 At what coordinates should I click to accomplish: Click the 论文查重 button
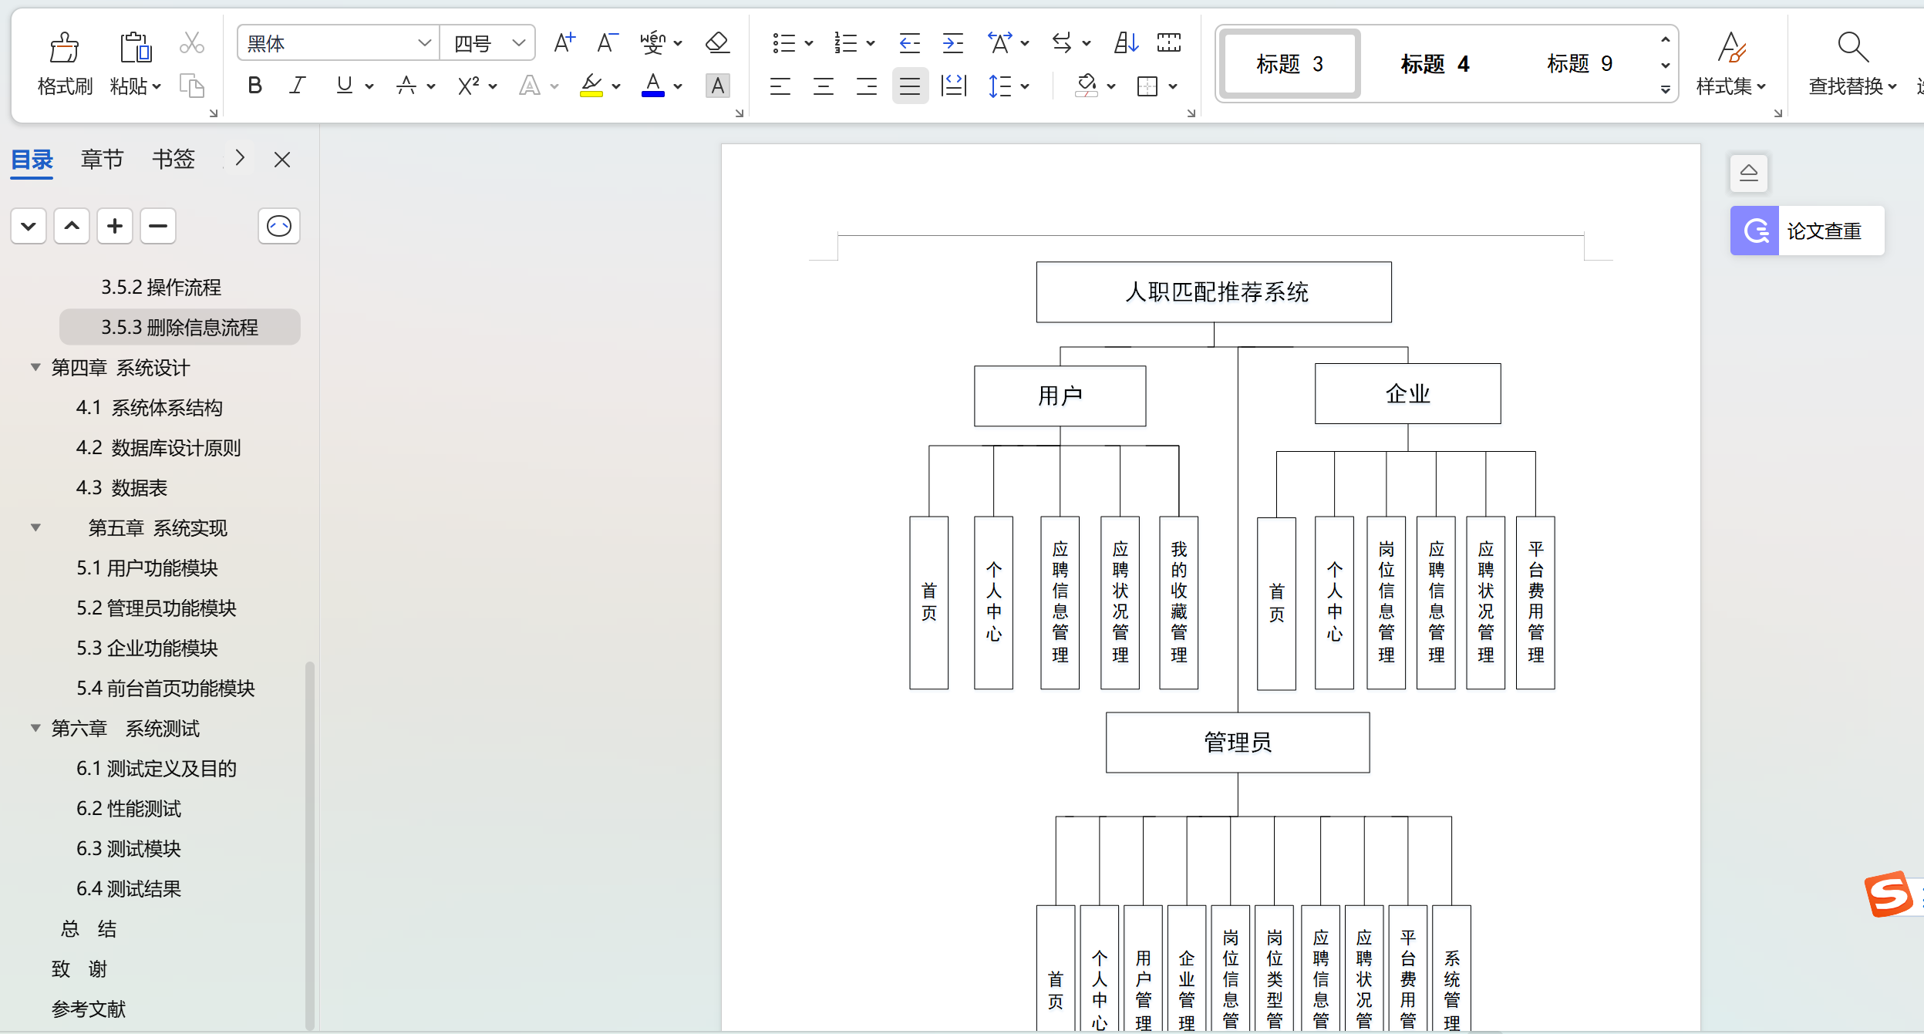pos(1807,231)
